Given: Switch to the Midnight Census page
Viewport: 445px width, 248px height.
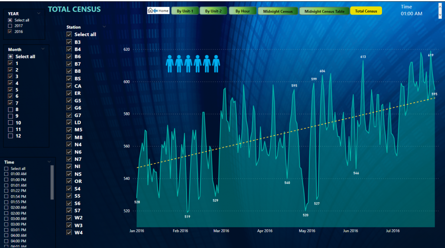Looking at the screenshot, I should [x=278, y=11].
